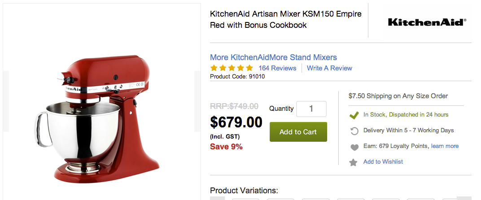
Task: Show previous product image with left arrow
Action: (x=6, y=101)
